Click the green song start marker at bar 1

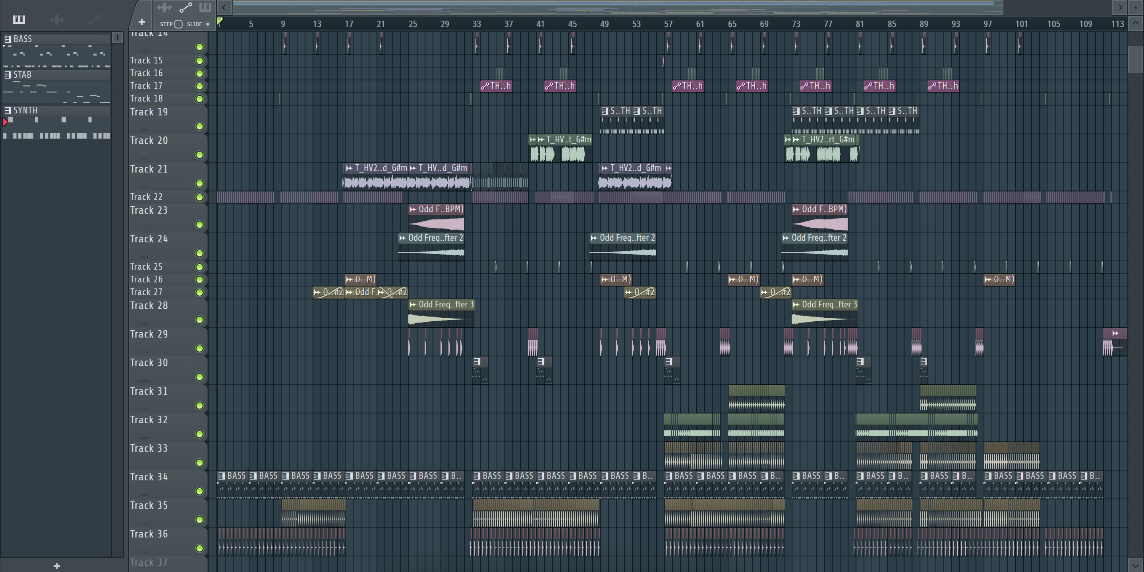click(220, 21)
